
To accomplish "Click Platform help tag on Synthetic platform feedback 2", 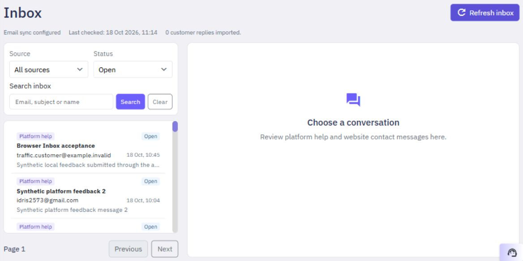I will tap(36, 181).
